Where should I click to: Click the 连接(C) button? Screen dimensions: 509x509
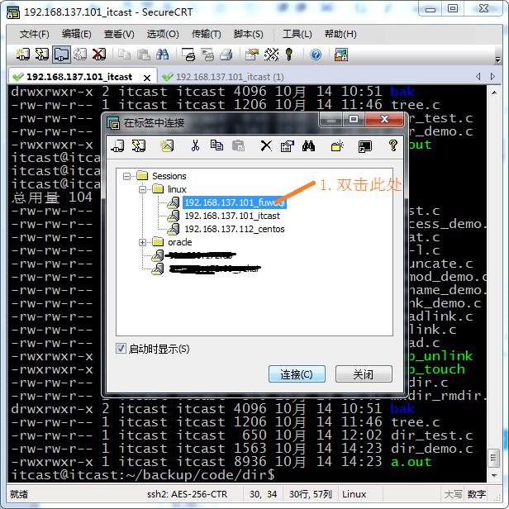coord(297,374)
